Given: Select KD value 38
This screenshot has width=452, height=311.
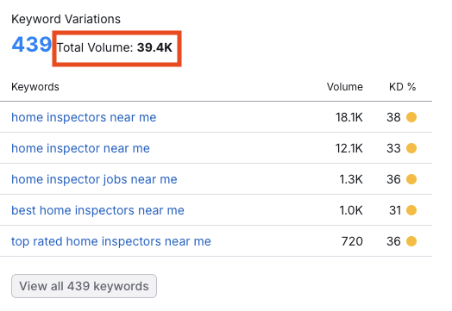Looking at the screenshot, I should point(393,117).
